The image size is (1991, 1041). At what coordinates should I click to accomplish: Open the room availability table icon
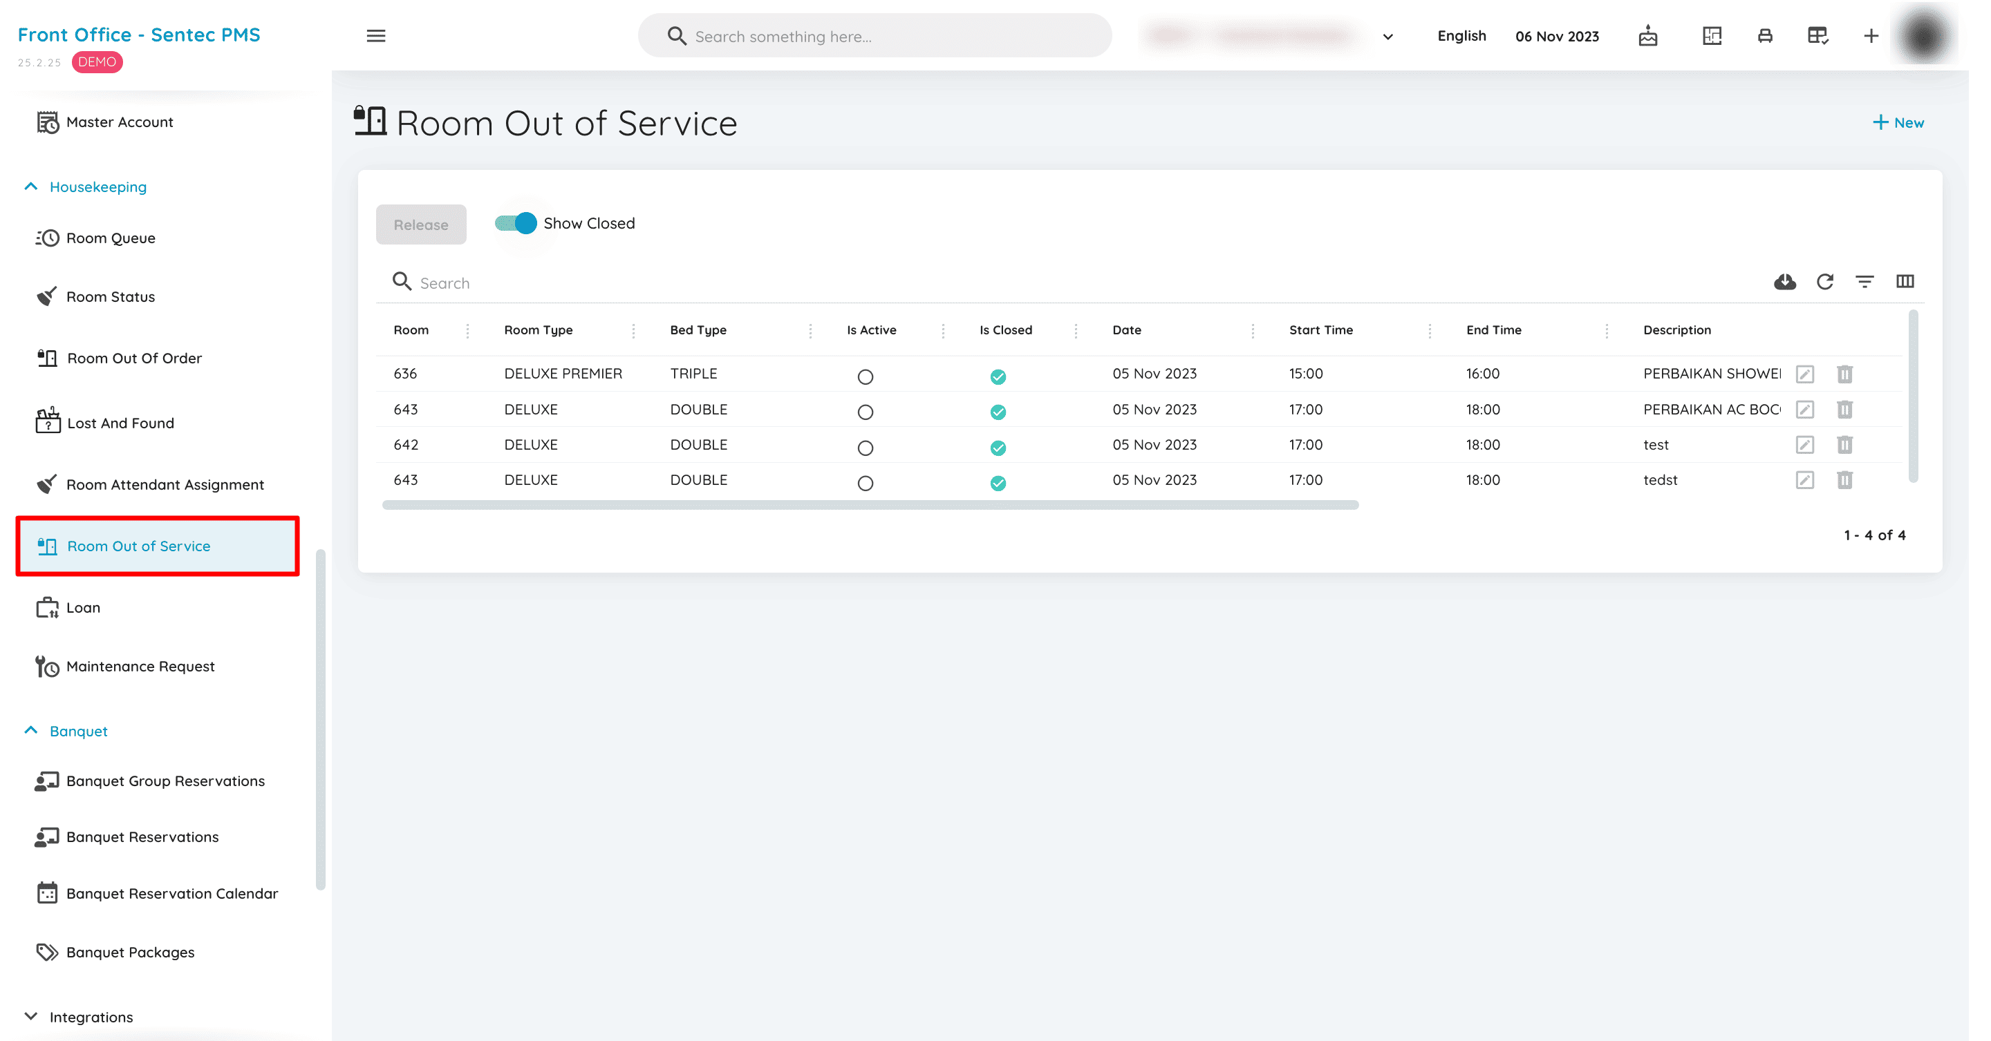point(1817,35)
